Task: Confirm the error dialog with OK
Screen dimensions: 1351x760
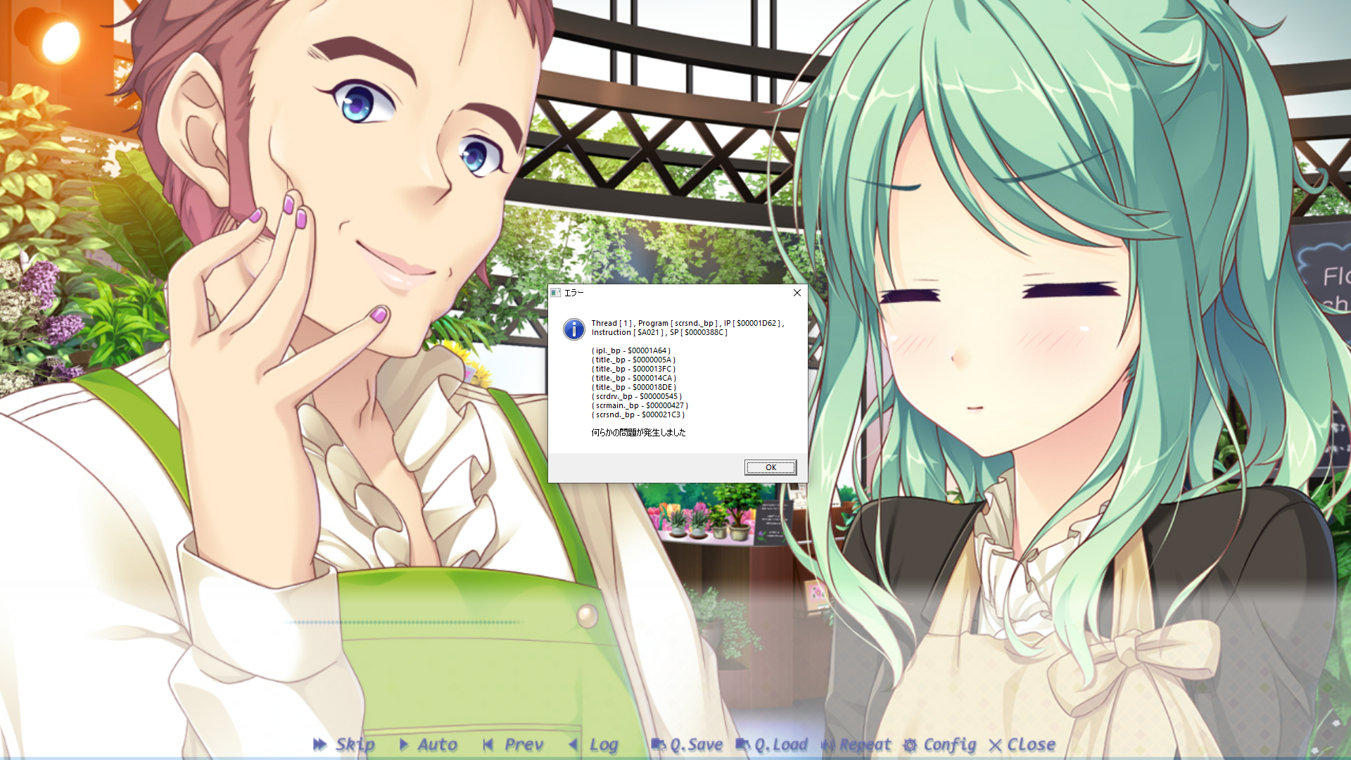Action: (770, 467)
